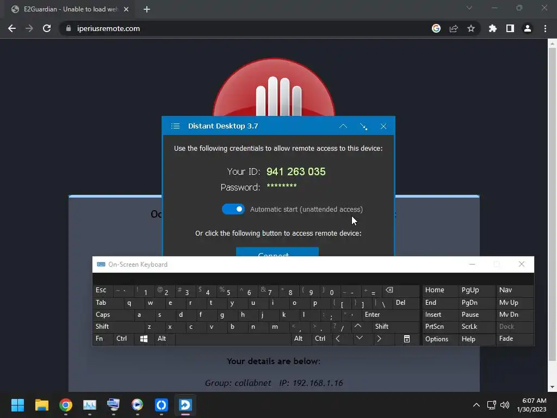
Task: Collapse Distant Desktop window with up chevron
Action: pyautogui.click(x=343, y=126)
